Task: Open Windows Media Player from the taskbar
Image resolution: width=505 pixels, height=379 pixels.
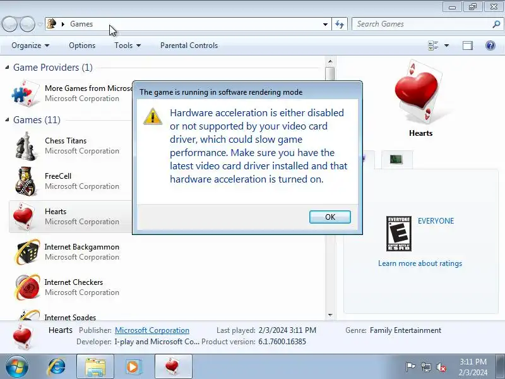Action: click(133, 367)
